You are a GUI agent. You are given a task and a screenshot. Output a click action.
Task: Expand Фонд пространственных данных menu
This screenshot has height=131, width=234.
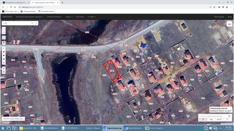[x=30, y=17]
